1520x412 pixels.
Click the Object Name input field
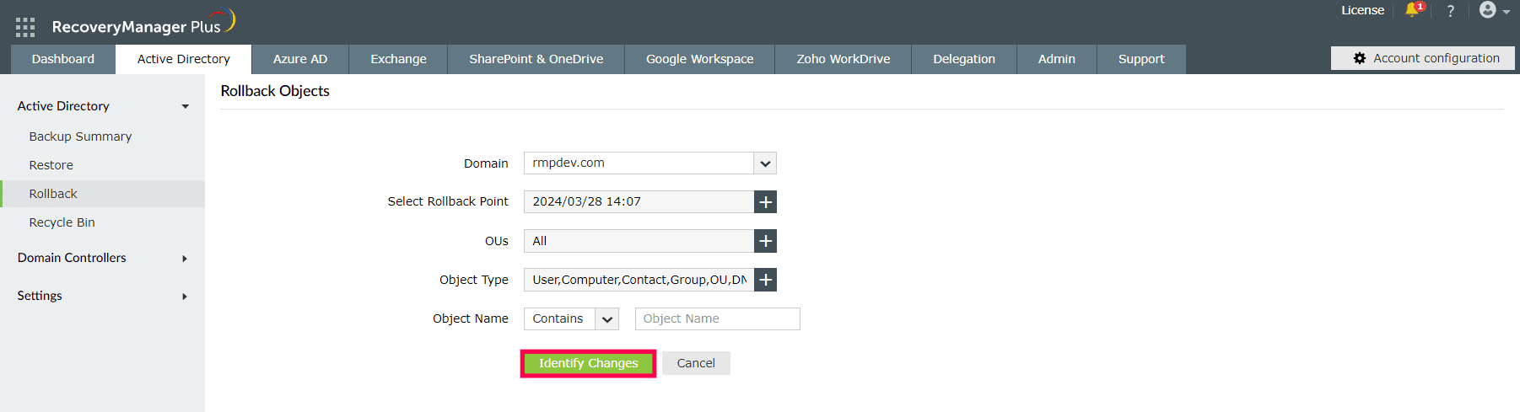(717, 318)
